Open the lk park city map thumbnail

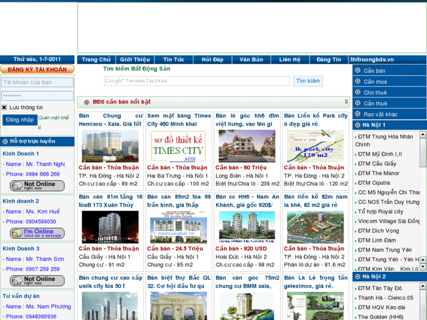coord(315,146)
